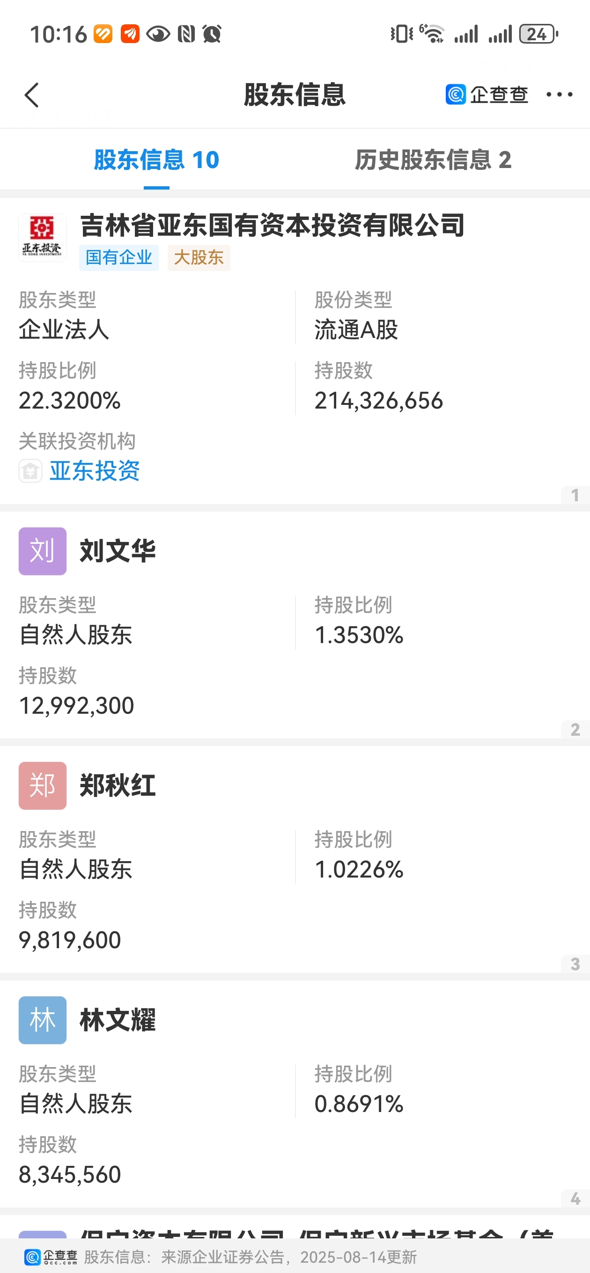Tap the 企查查 logo in header
This screenshot has width=590, height=1273.
click(487, 95)
